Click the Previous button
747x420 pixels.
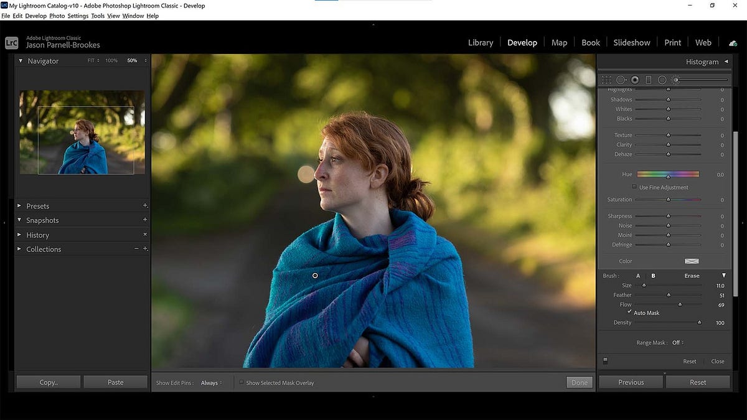pos(631,381)
